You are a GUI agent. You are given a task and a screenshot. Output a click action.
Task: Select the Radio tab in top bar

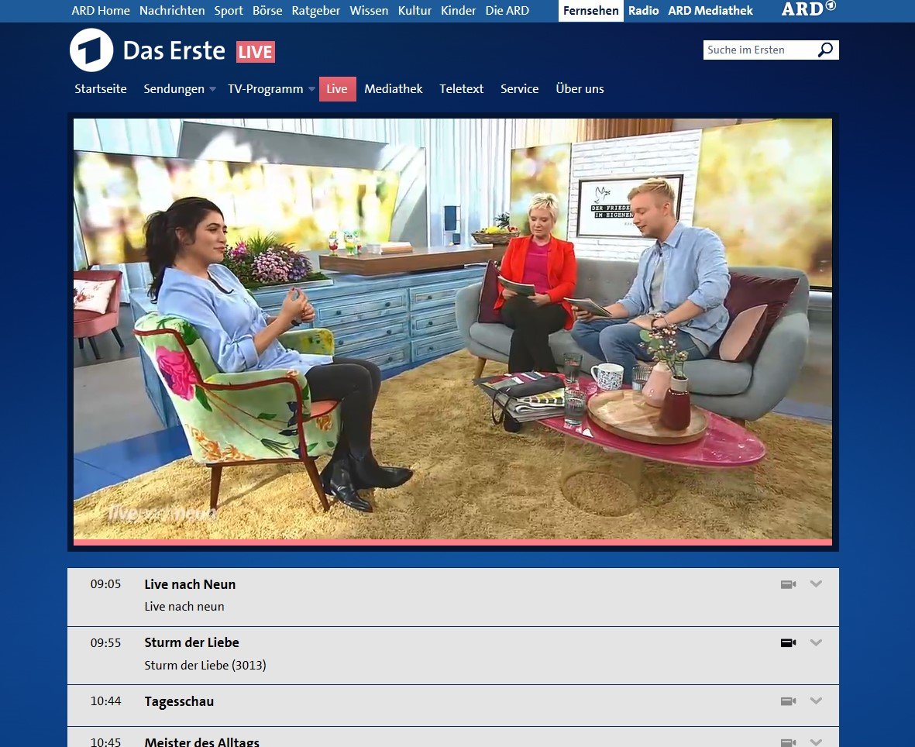pyautogui.click(x=643, y=11)
